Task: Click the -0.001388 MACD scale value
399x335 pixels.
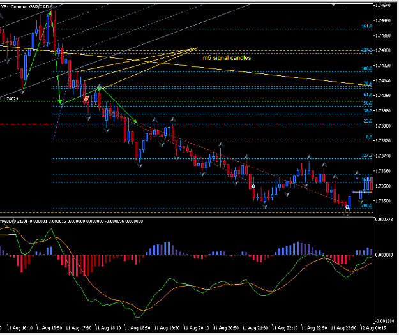Action: pyautogui.click(x=384, y=321)
